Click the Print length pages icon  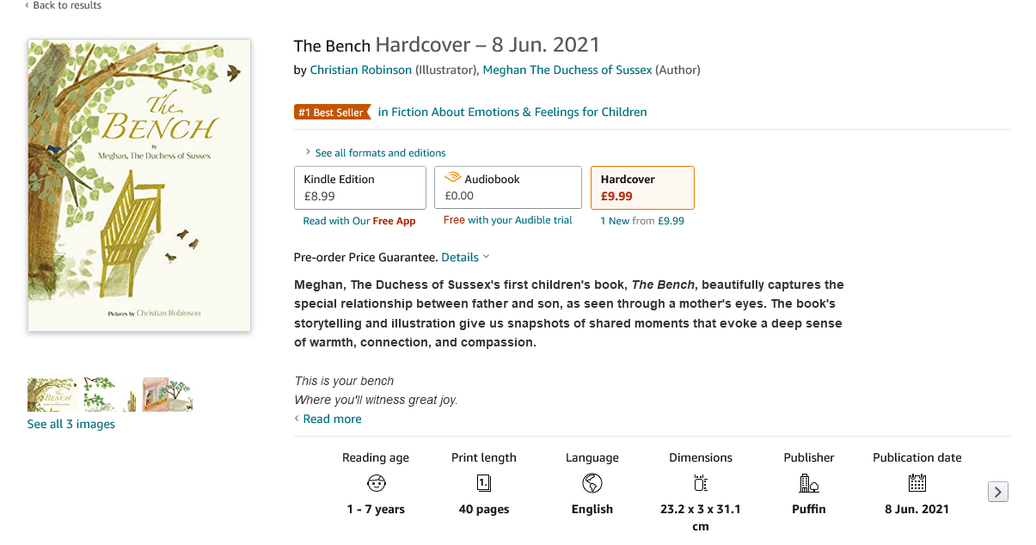(484, 483)
